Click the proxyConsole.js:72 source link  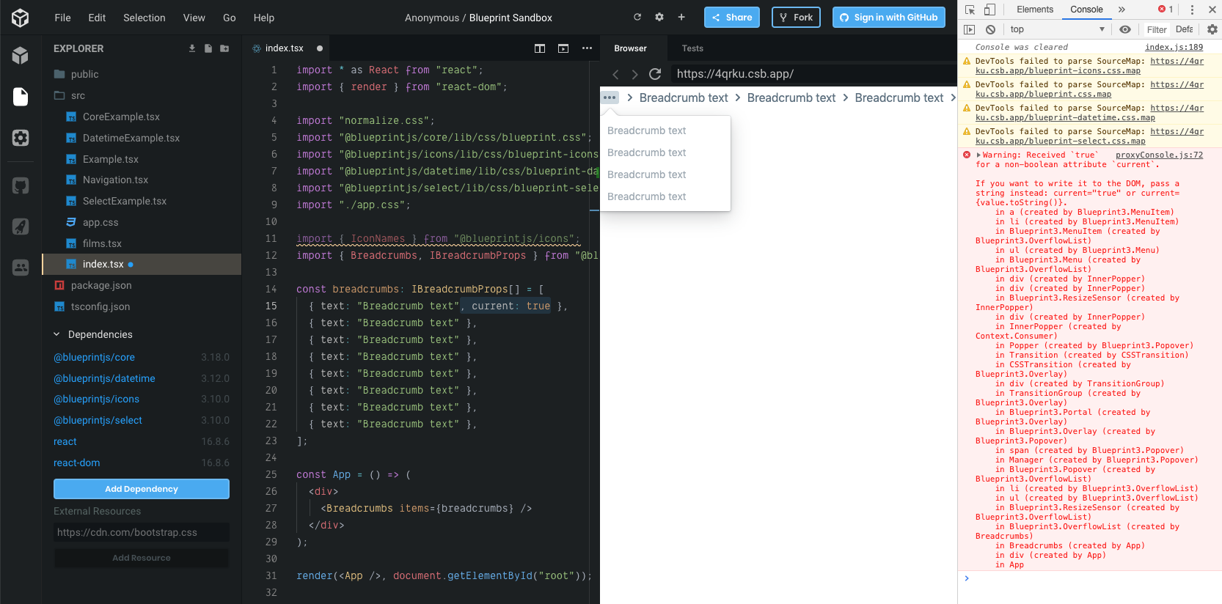(1159, 155)
